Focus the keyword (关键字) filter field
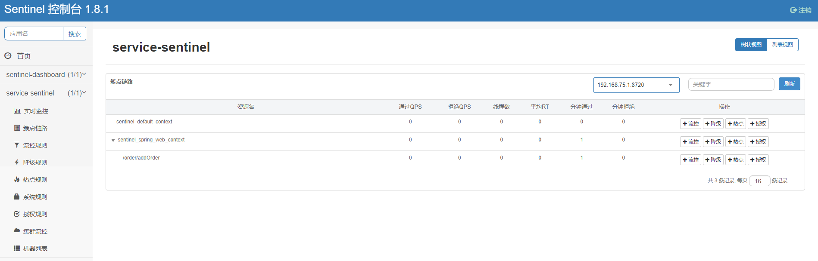818x261 pixels. (731, 84)
